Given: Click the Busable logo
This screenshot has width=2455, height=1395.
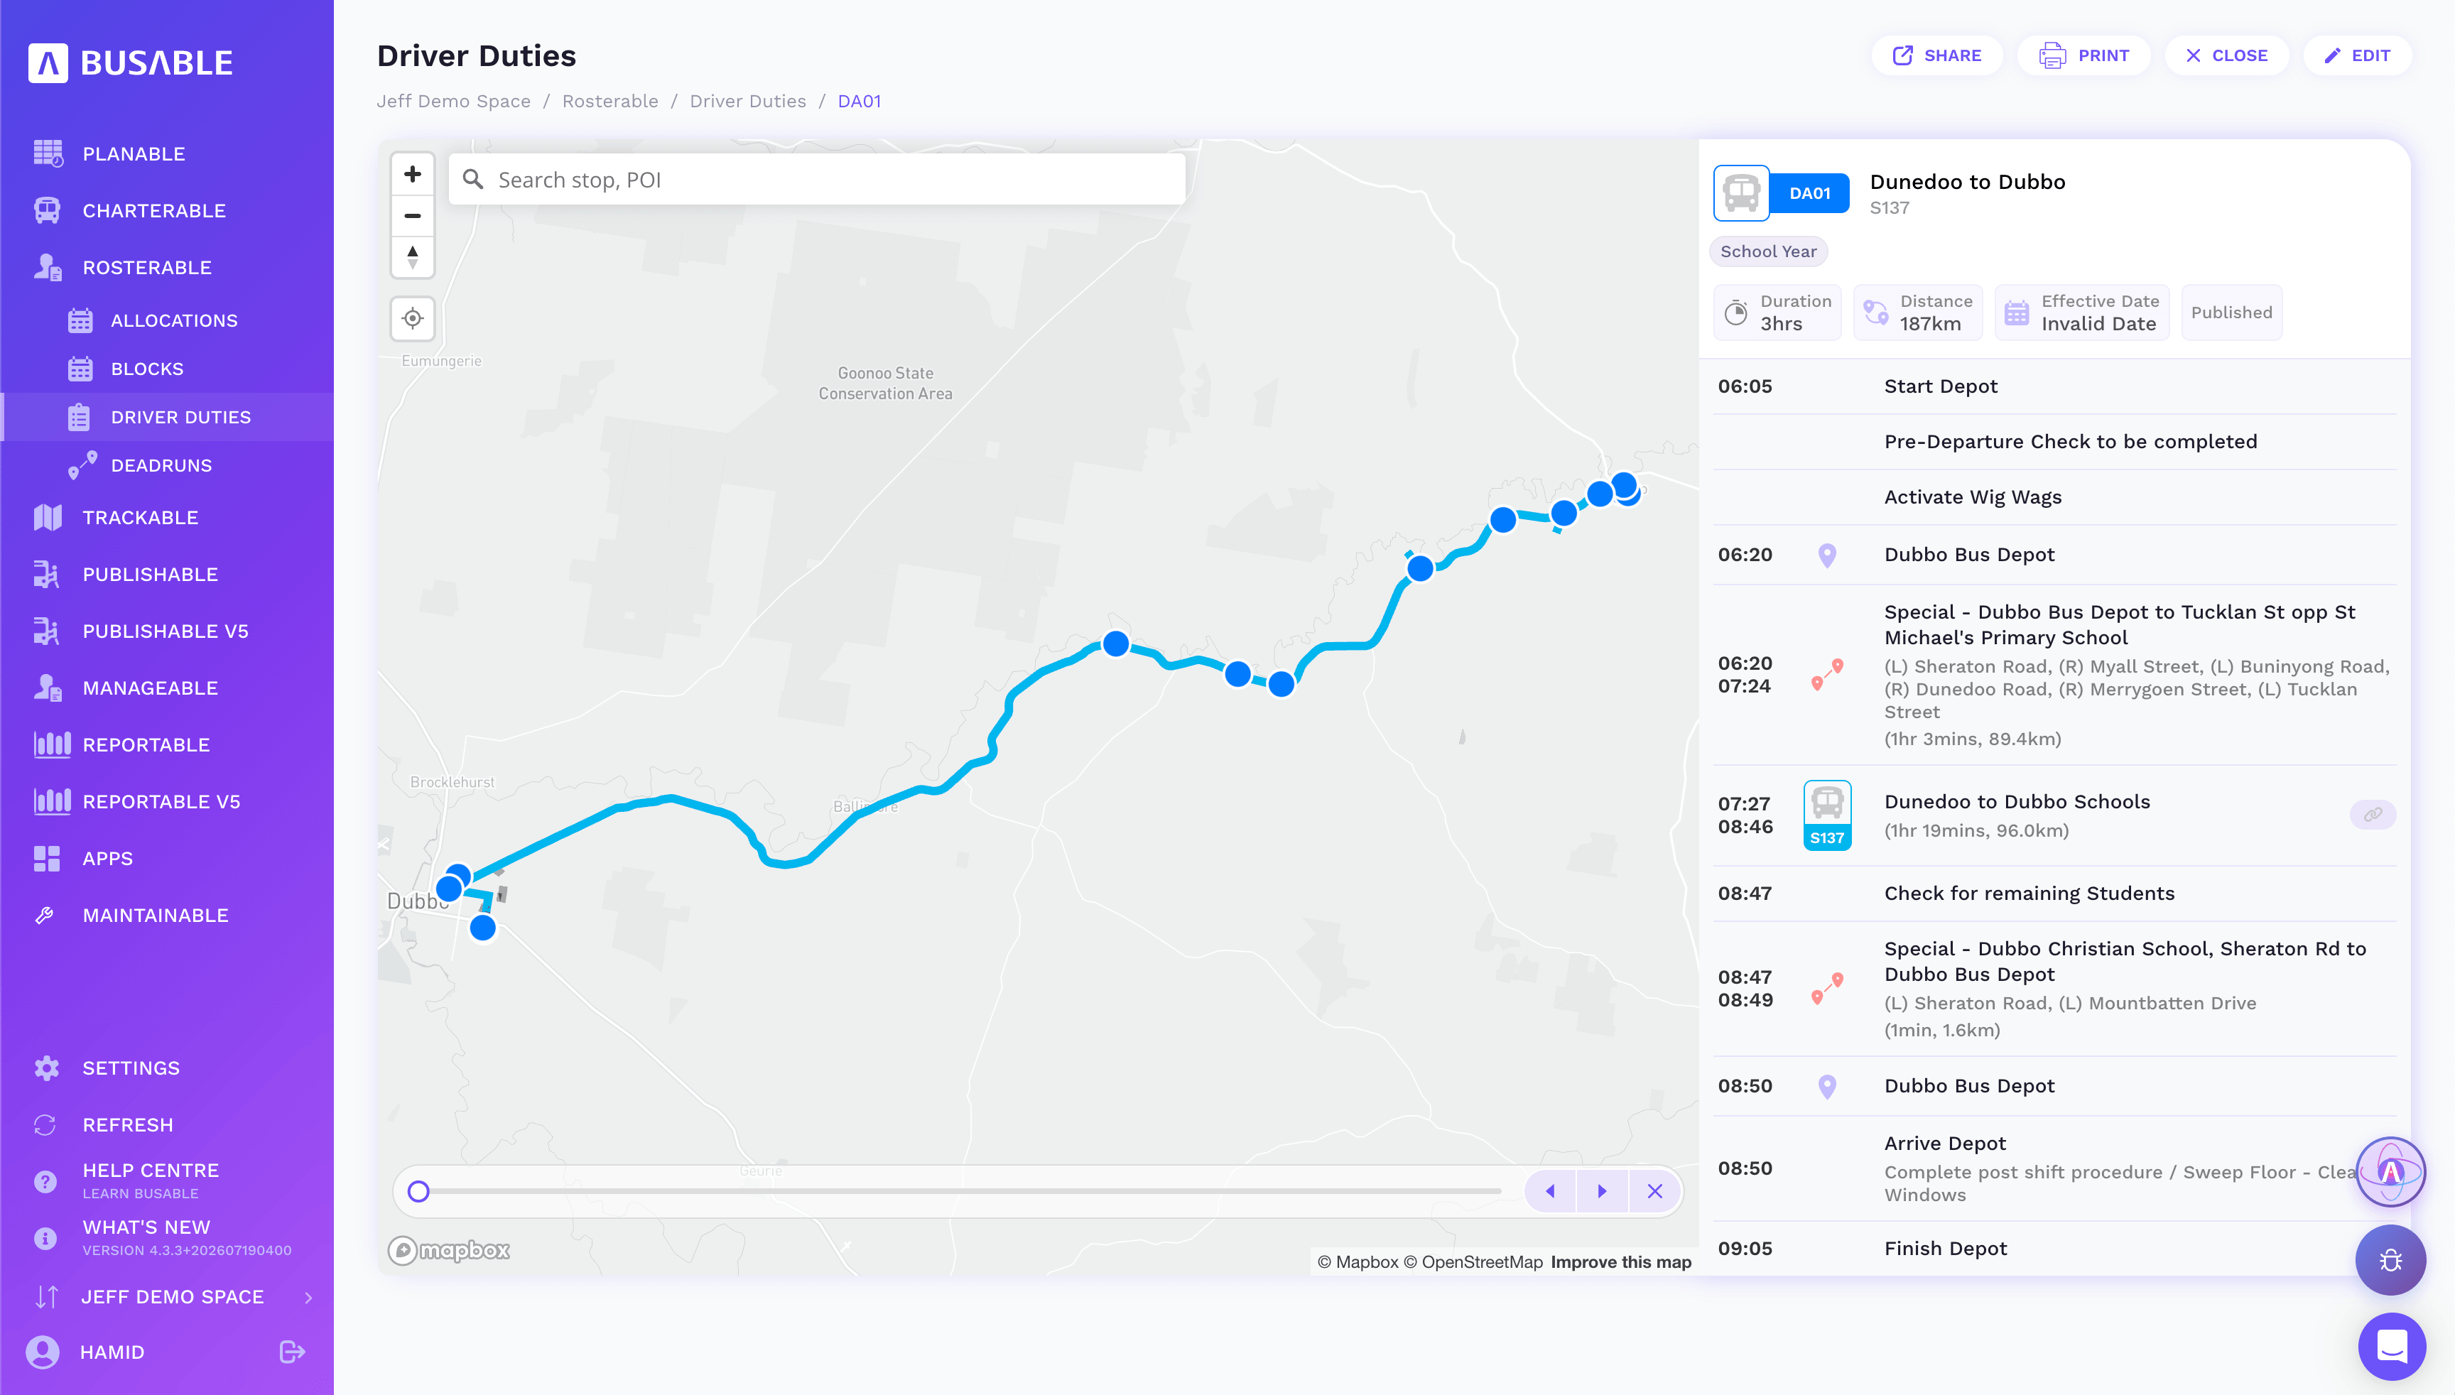Looking at the screenshot, I should 130,63.
